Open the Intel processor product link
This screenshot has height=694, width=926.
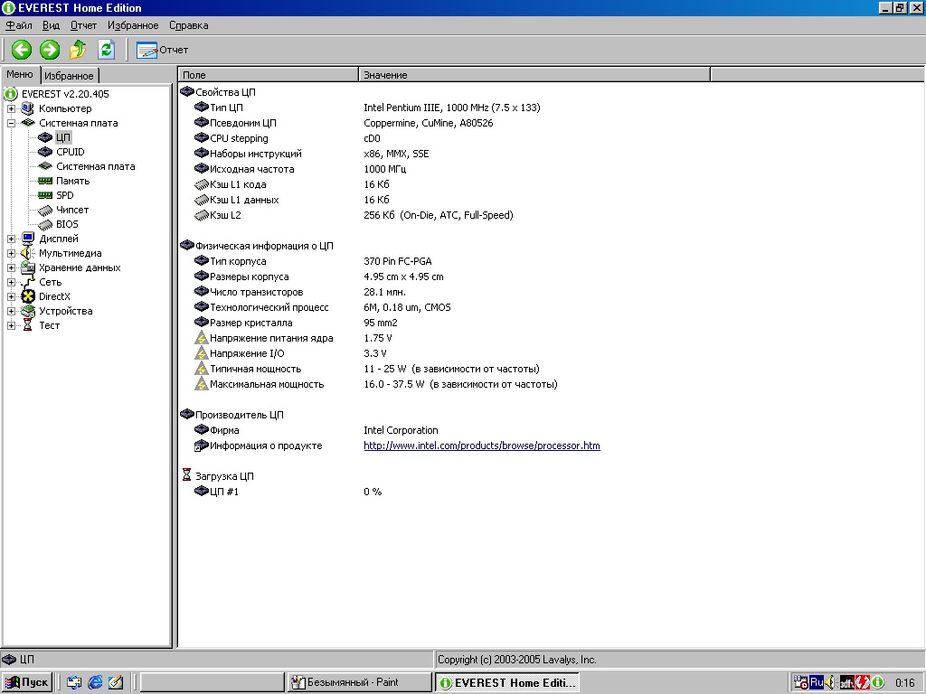(x=482, y=445)
